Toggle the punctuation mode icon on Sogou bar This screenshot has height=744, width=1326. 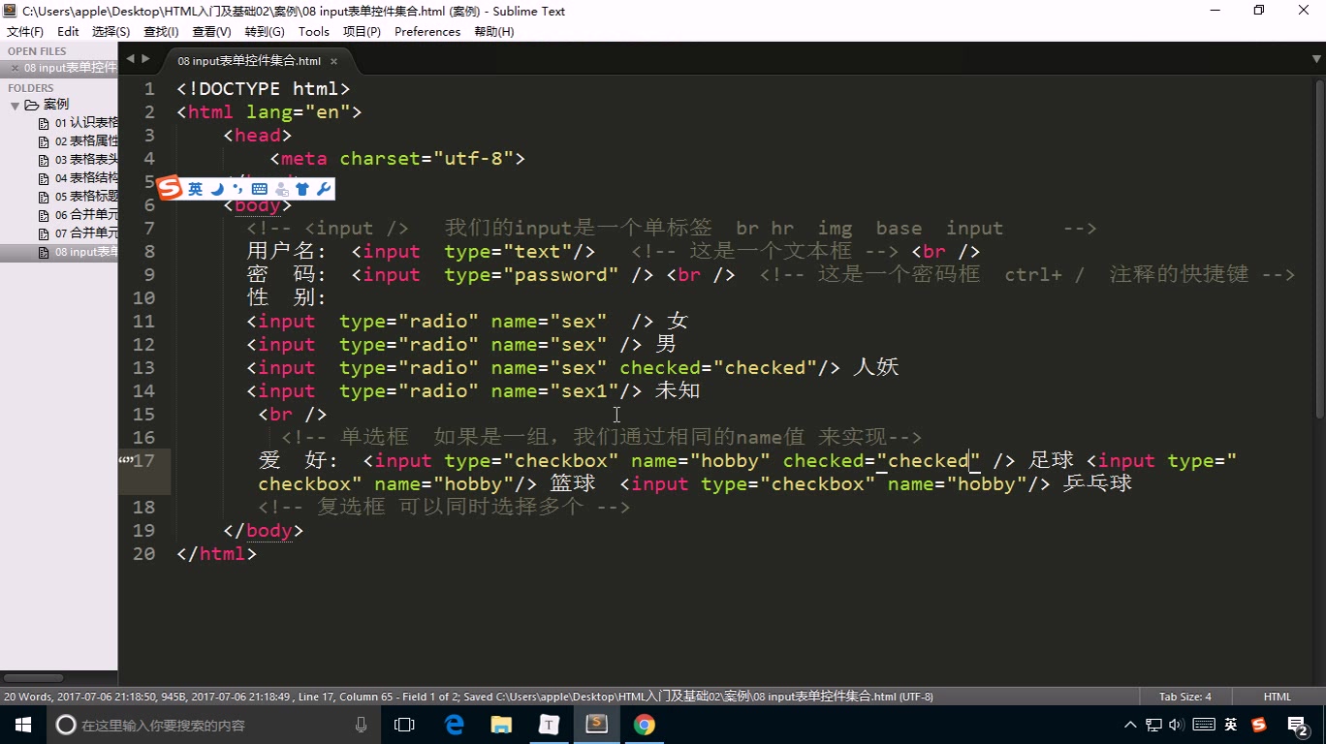pyautogui.click(x=238, y=189)
